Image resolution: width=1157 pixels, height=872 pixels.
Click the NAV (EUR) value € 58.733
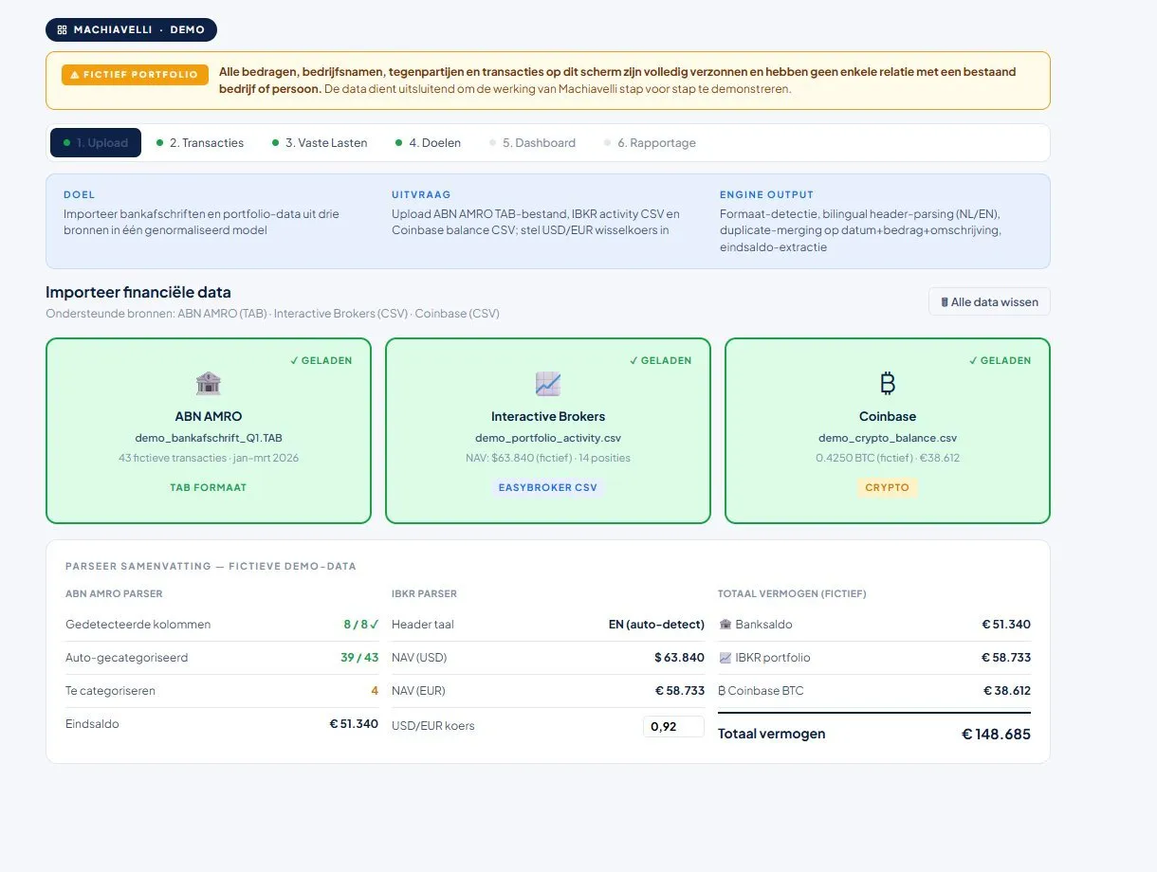pyautogui.click(x=680, y=691)
